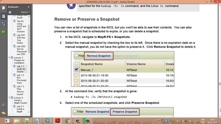The image size is (221, 124).
Task: Open bookmark Lab GS2: Set Up Passwordless SSH
Action: click(x=21, y=50)
